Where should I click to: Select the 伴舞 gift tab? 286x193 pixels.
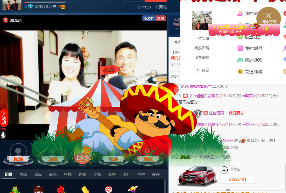97,174
